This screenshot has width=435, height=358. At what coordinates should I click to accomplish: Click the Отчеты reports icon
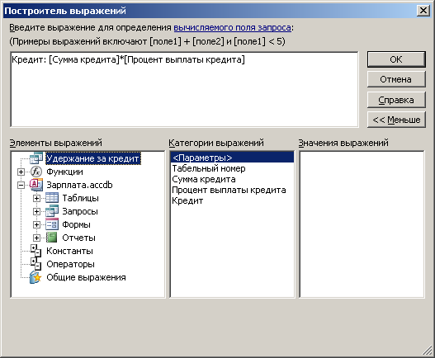52,238
